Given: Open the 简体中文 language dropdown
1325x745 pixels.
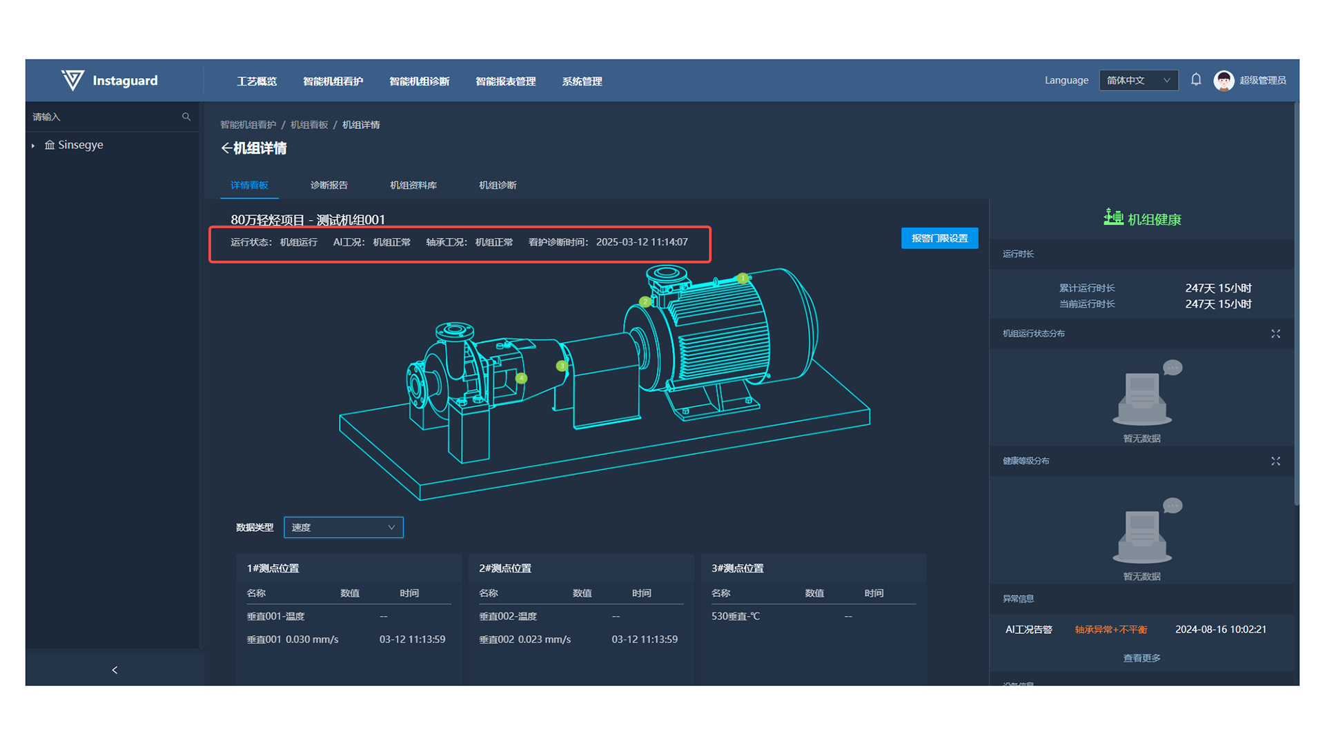Looking at the screenshot, I should [1139, 81].
